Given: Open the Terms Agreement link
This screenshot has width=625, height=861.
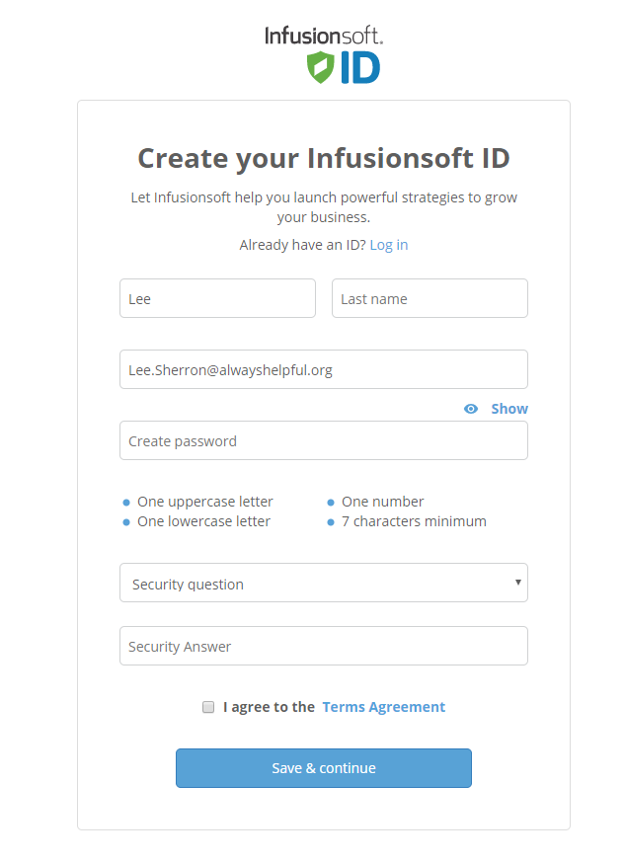Looking at the screenshot, I should [x=383, y=707].
